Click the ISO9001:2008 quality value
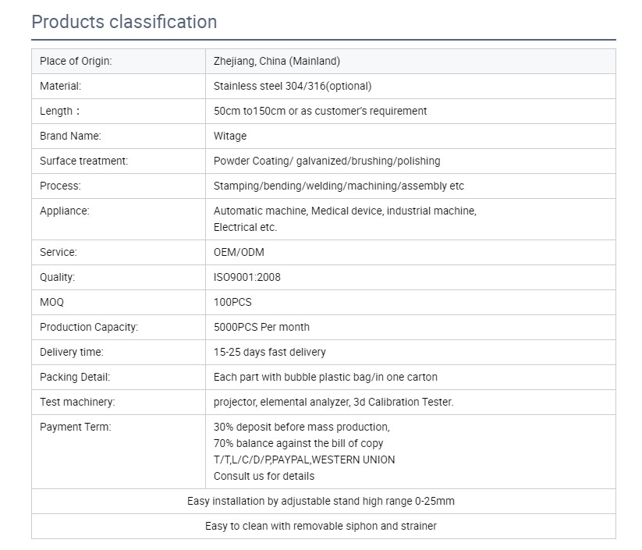 coord(247,278)
